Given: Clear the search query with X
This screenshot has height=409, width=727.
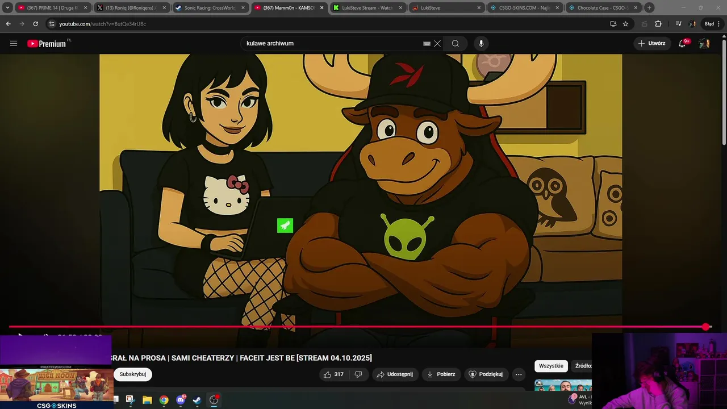Looking at the screenshot, I should coord(437,43).
